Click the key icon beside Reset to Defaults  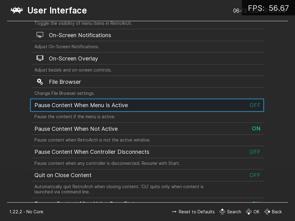point(174,212)
